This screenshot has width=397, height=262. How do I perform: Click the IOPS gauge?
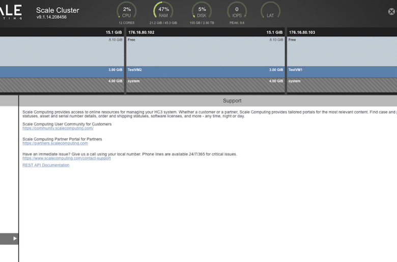[x=237, y=11]
